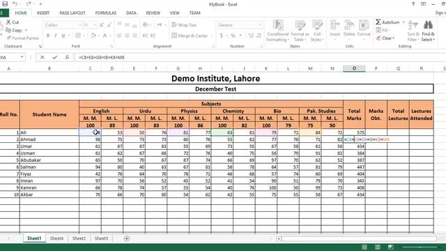
Task: Apply percent style
Action: [x=233, y=36]
